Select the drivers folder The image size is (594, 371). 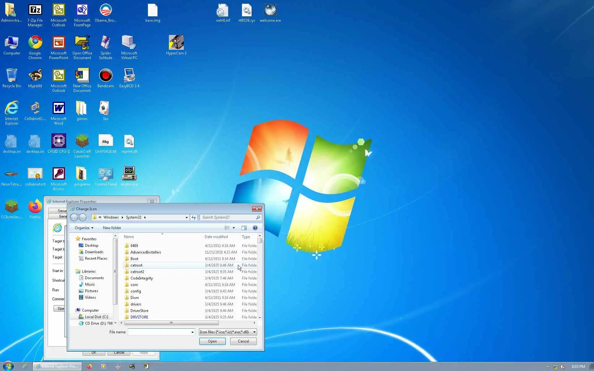pos(136,304)
